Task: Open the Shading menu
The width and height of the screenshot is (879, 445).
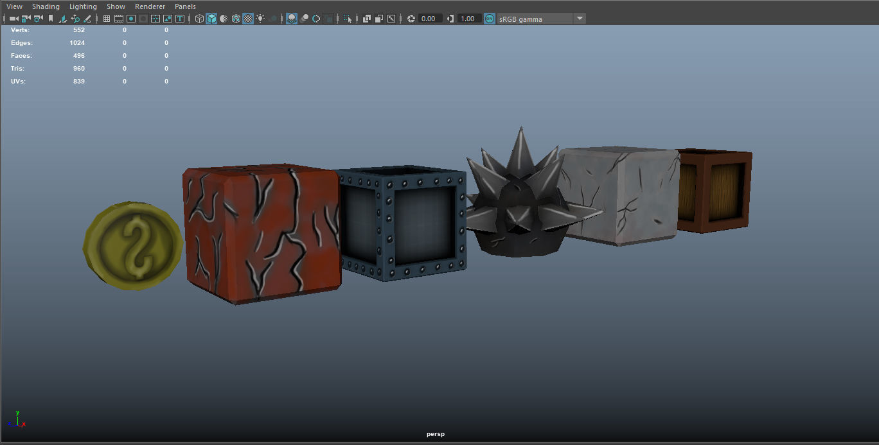Action: [x=46, y=6]
